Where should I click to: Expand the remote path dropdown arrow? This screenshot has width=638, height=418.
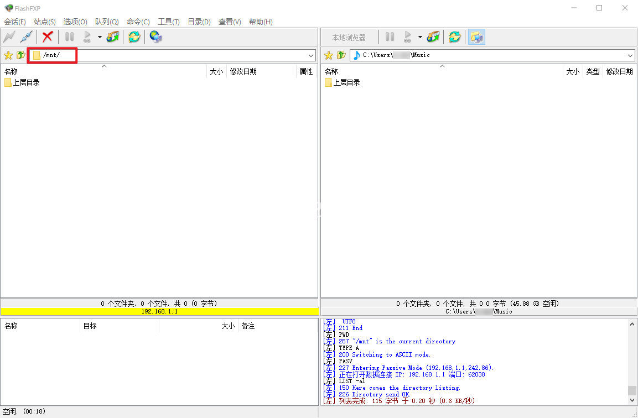311,55
